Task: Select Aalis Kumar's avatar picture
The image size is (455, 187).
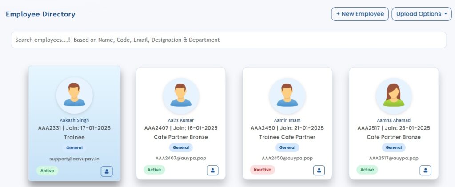Action: (180, 96)
